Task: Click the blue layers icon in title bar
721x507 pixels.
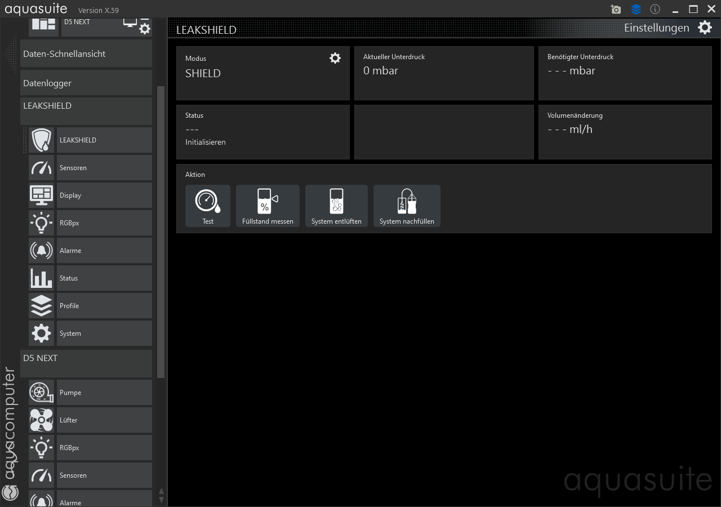Action: [636, 10]
